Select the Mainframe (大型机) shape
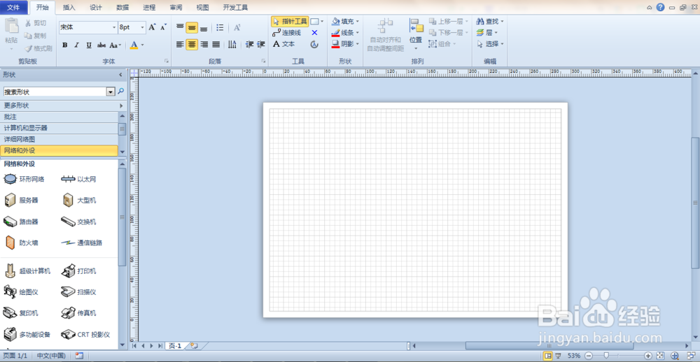700x362 pixels. 79,201
